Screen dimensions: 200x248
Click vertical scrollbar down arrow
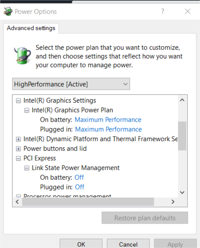182,192
